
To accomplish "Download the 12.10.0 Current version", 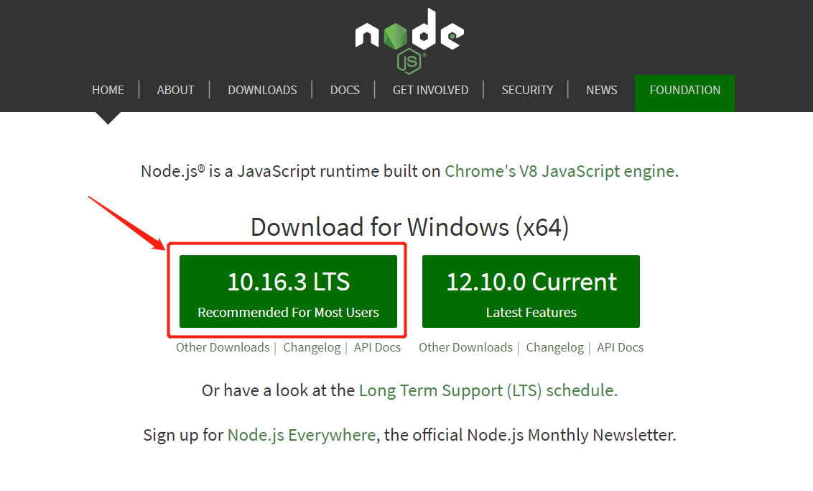I will click(531, 292).
